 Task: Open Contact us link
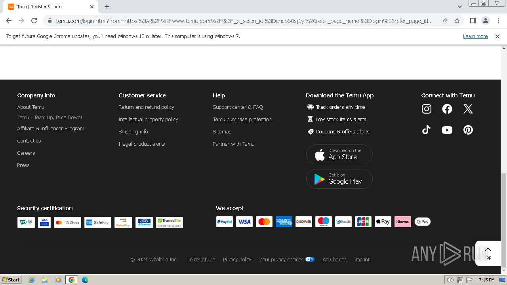pyautogui.click(x=29, y=141)
